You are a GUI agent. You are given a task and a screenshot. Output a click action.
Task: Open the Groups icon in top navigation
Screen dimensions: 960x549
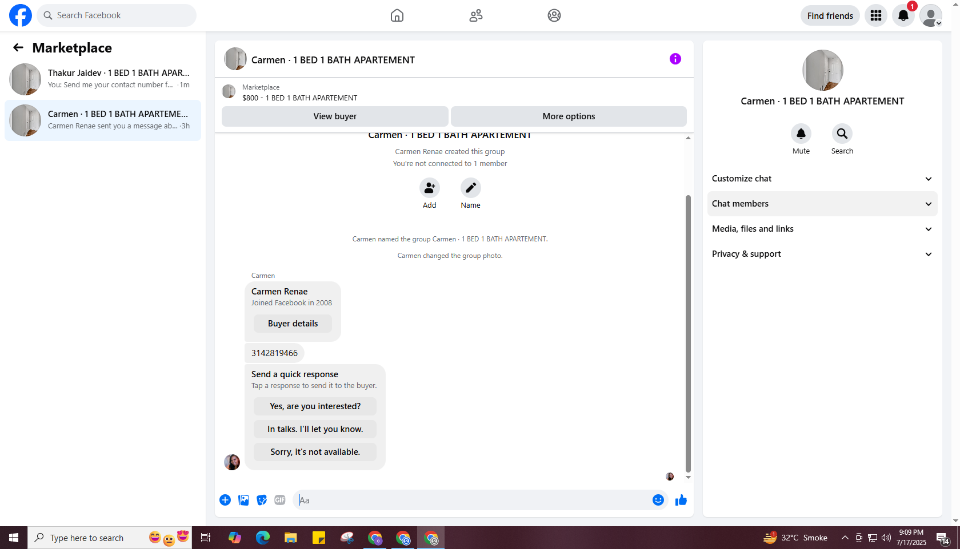tap(554, 15)
